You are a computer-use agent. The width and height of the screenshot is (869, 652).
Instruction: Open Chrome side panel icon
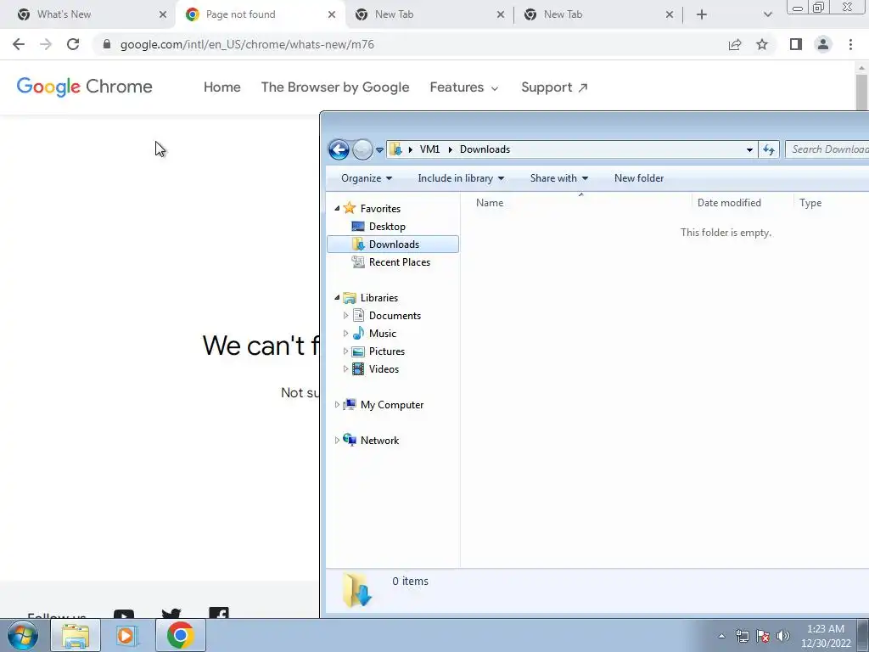point(796,44)
